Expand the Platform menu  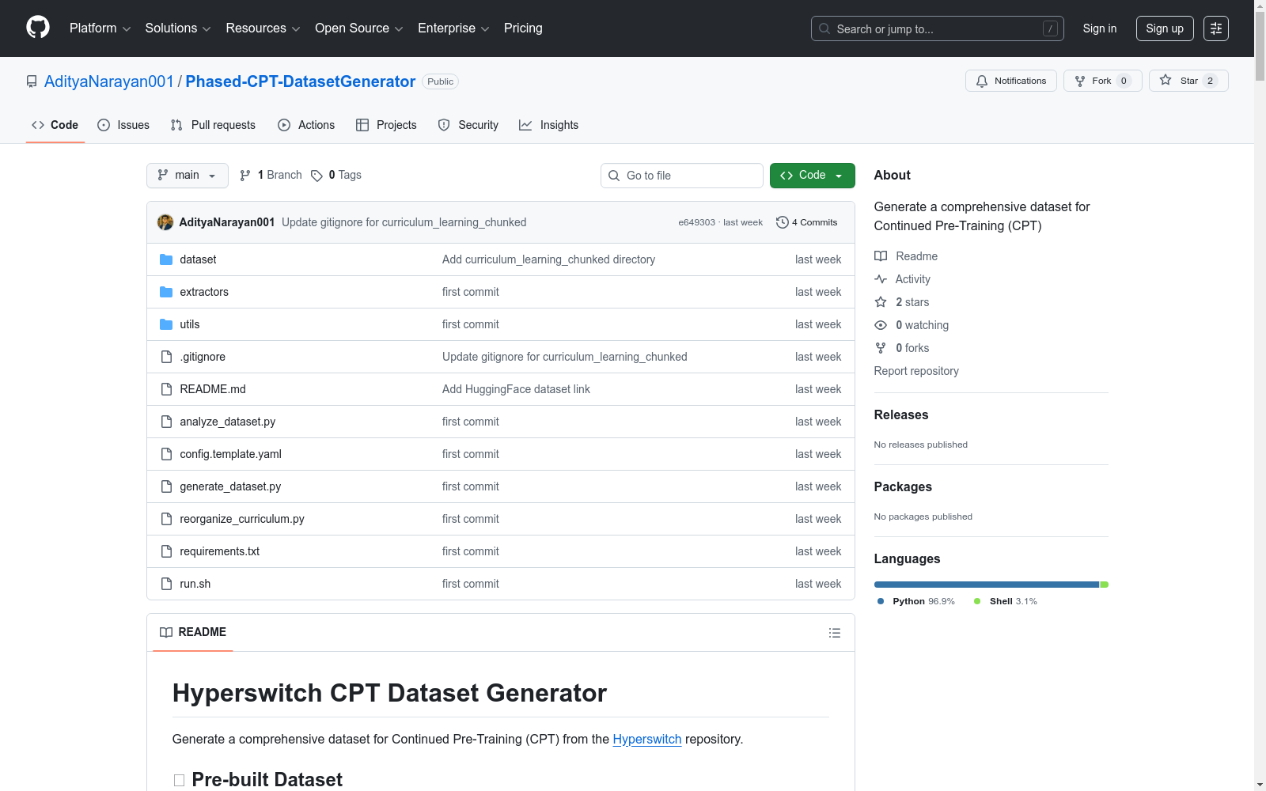pos(100,28)
